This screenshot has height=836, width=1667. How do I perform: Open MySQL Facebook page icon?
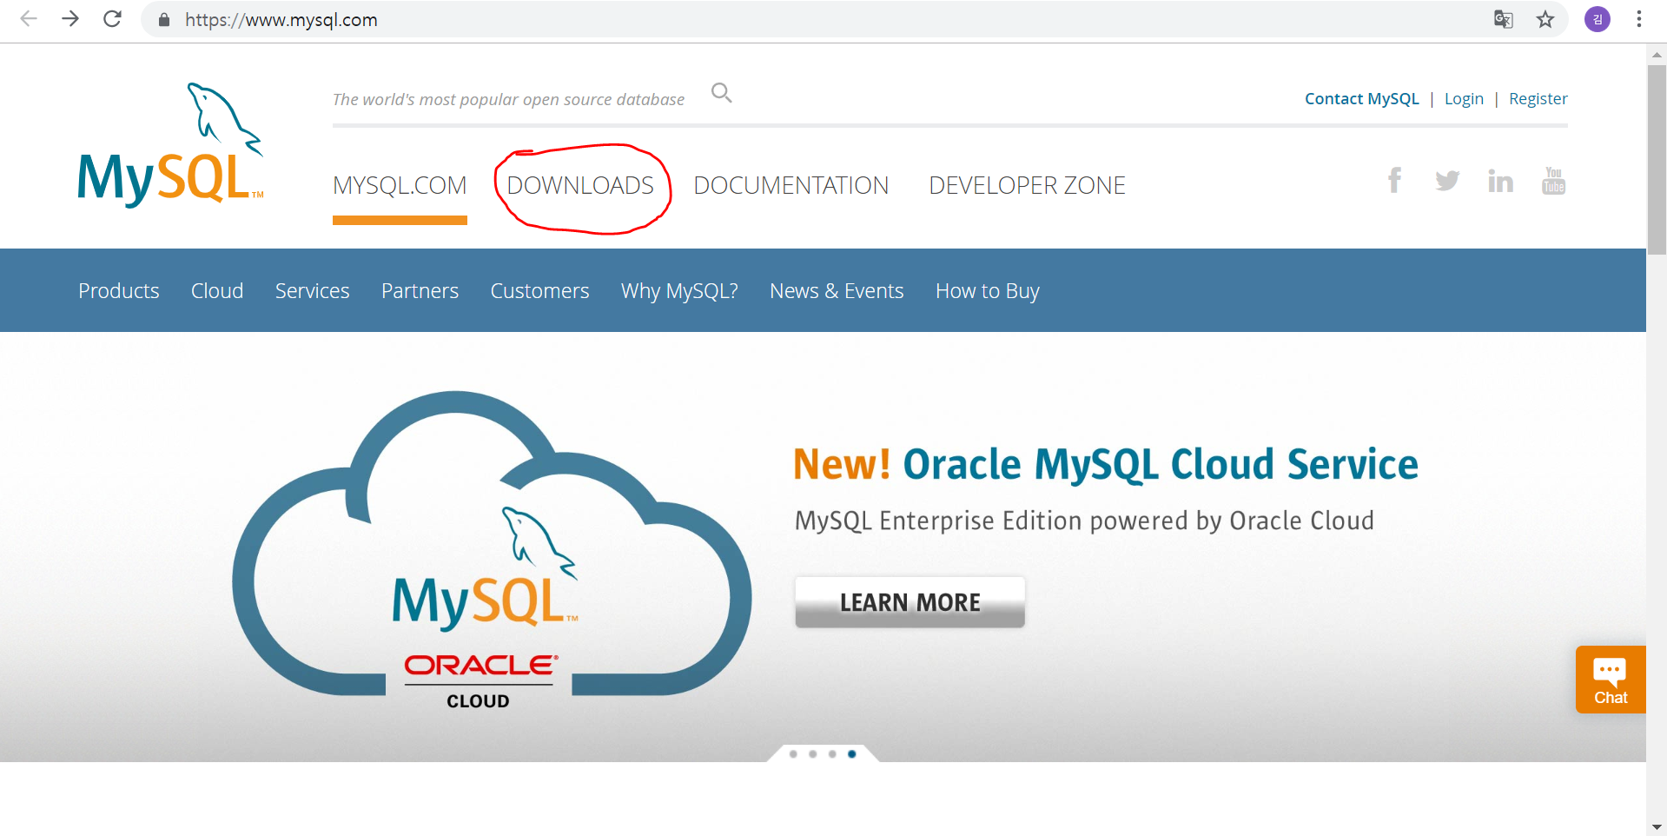point(1395,180)
